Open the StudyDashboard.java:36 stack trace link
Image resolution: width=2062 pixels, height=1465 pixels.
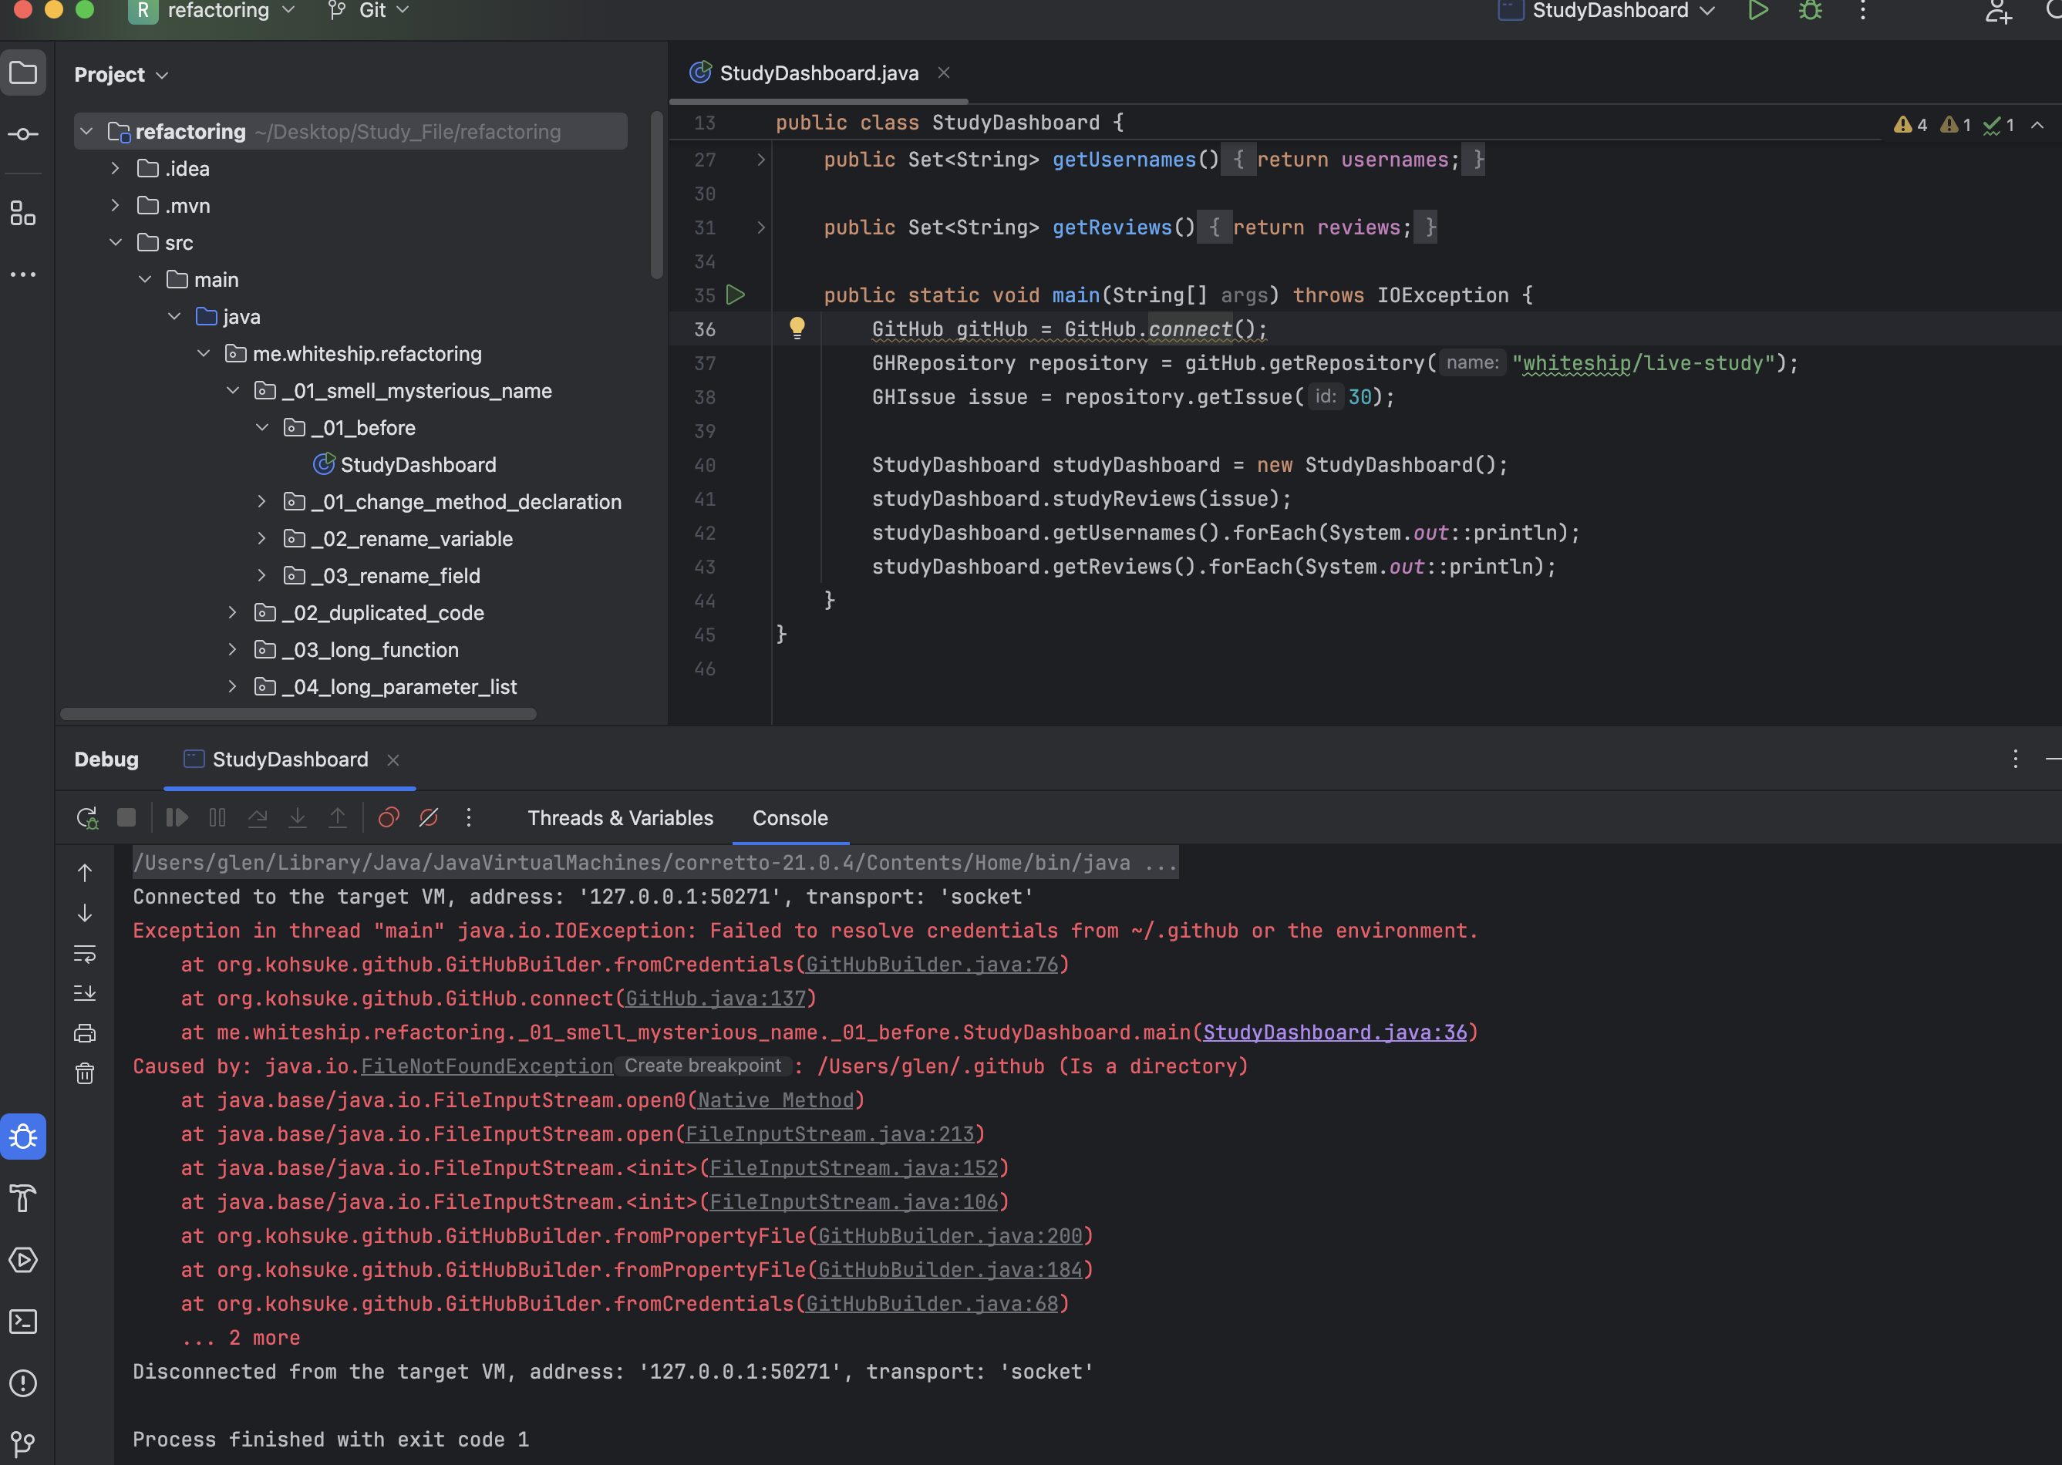pyautogui.click(x=1335, y=1032)
